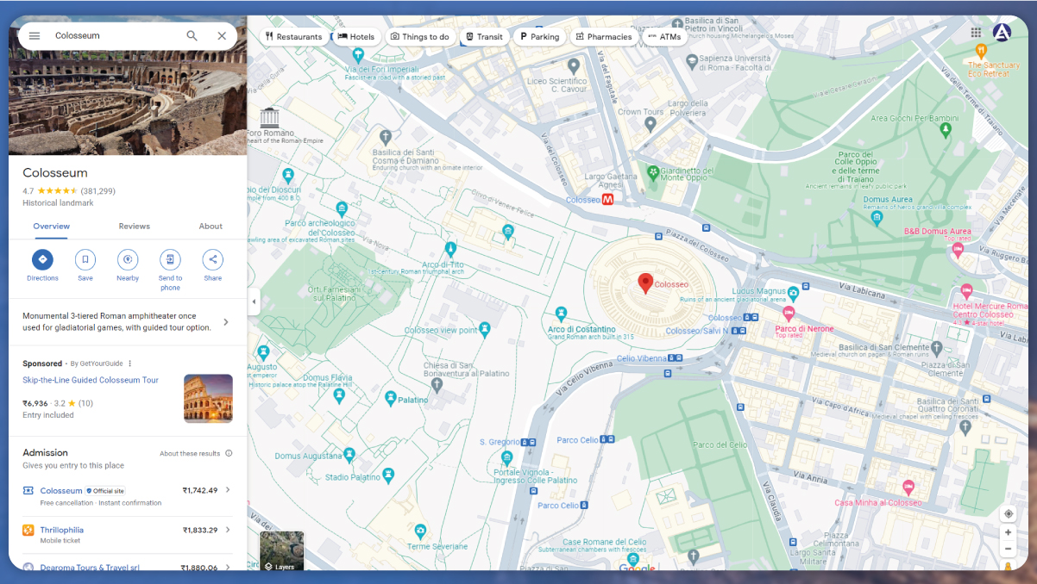Click the red Colosseo map pin
1037x584 pixels.
[644, 283]
